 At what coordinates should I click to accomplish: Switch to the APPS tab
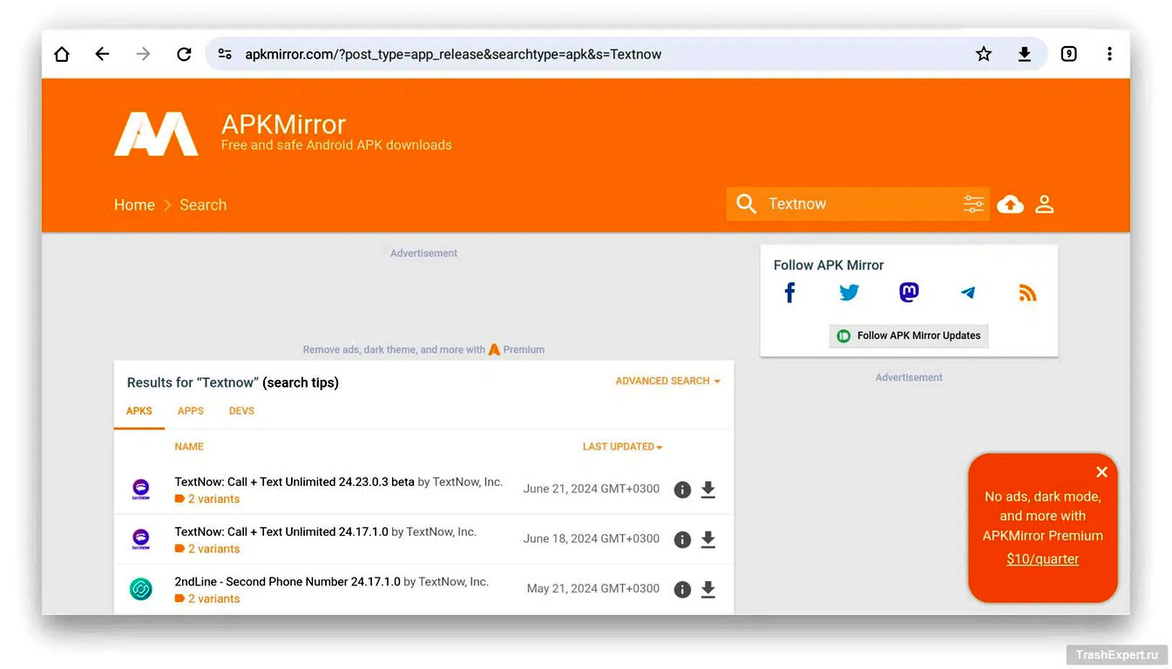click(191, 411)
